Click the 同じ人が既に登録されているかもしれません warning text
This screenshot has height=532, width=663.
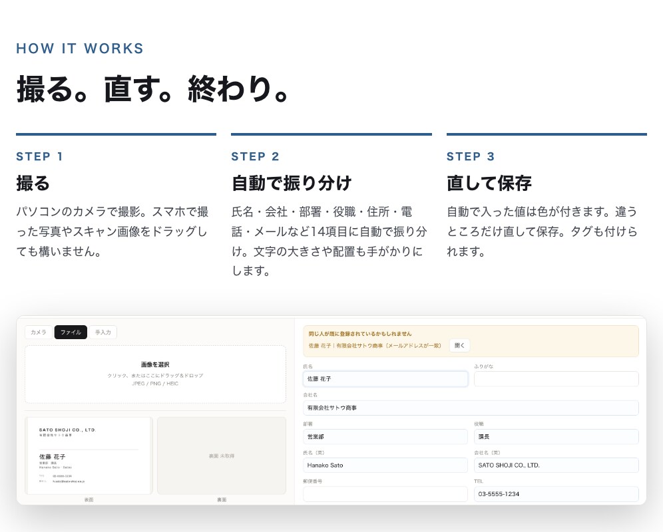pos(360,334)
